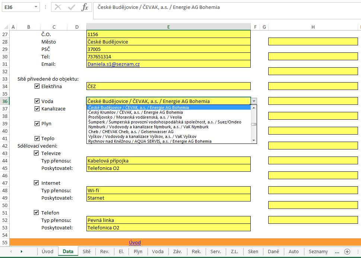This screenshot has width=361, height=258.
Task: Select Nymburk / Vodovody a kanalizace option
Action: [169, 127]
